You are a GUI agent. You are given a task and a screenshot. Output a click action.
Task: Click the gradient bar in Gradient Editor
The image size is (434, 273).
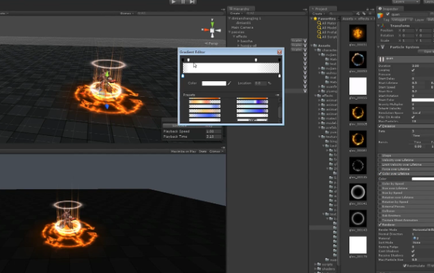(x=232, y=68)
